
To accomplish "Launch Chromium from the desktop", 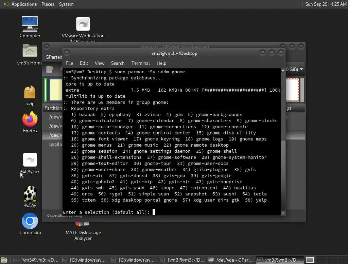I will click(30, 224).
